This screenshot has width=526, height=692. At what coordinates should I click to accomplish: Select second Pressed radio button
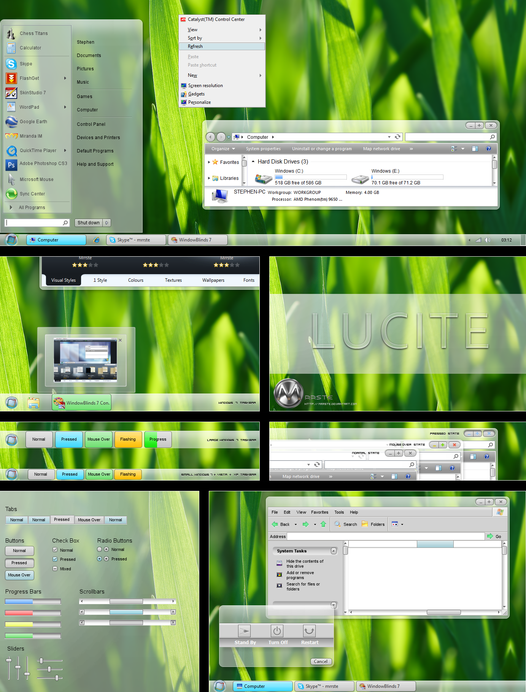(x=106, y=559)
